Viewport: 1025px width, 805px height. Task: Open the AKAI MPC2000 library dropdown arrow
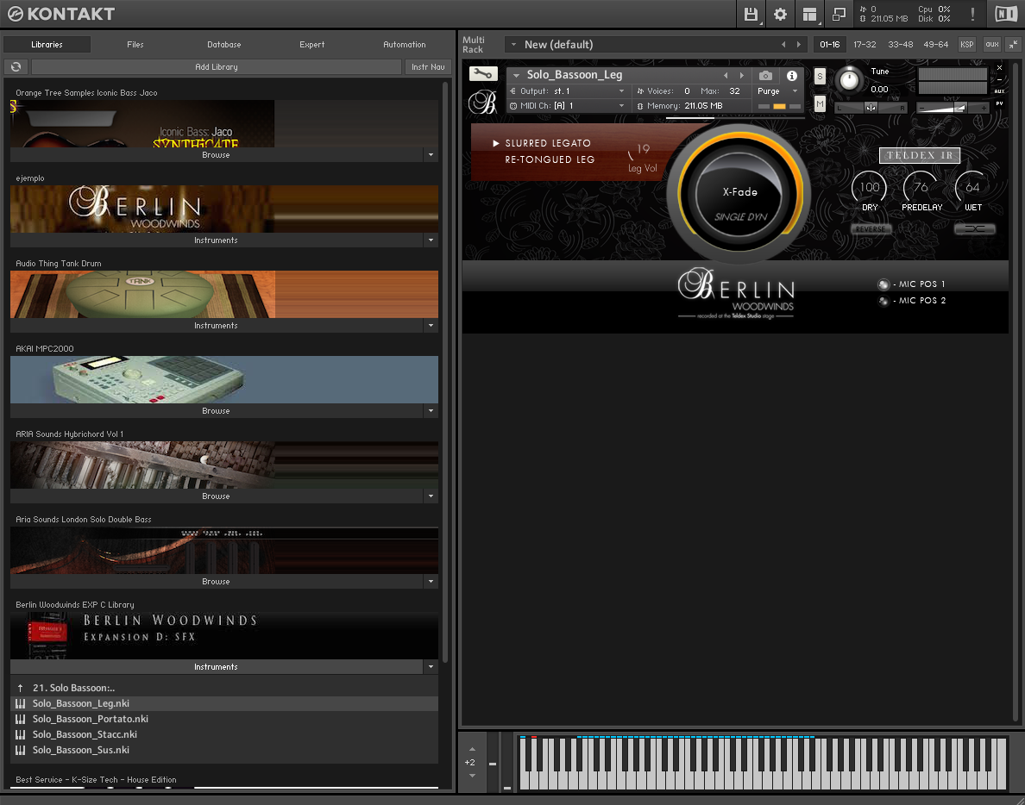(431, 410)
